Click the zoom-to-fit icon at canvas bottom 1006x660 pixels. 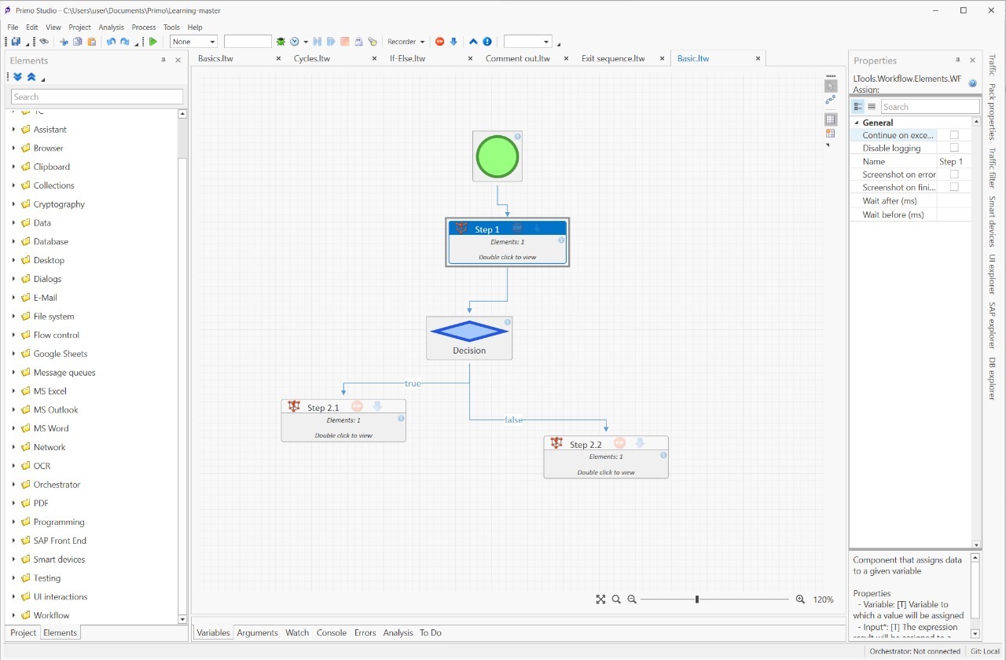click(x=601, y=599)
